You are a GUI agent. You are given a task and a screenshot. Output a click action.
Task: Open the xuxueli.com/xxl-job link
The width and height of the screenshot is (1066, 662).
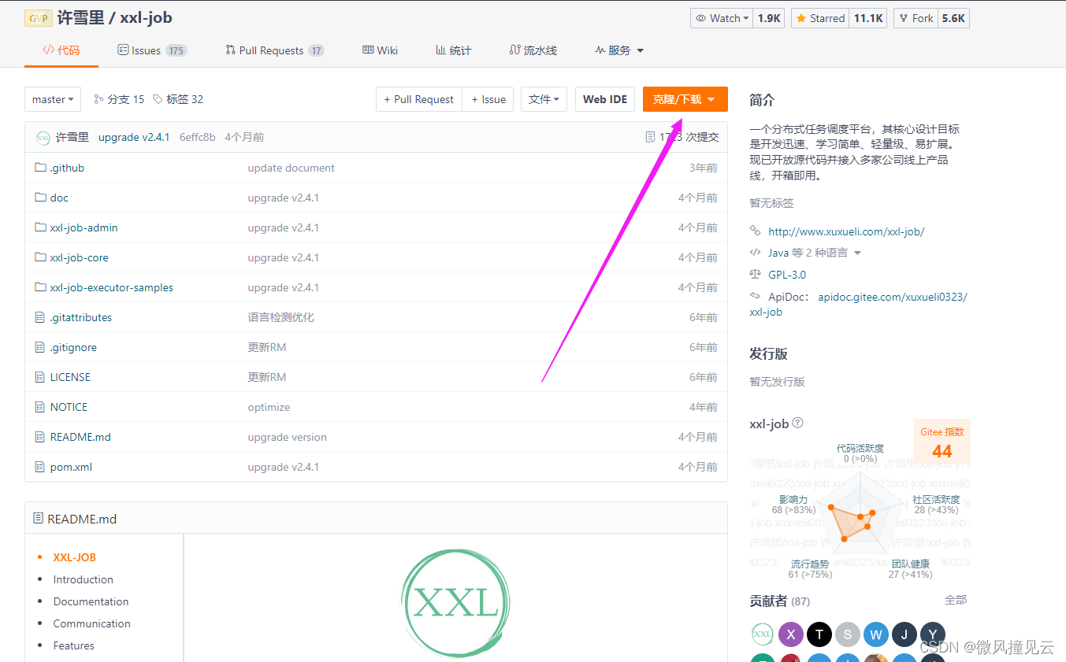click(846, 231)
